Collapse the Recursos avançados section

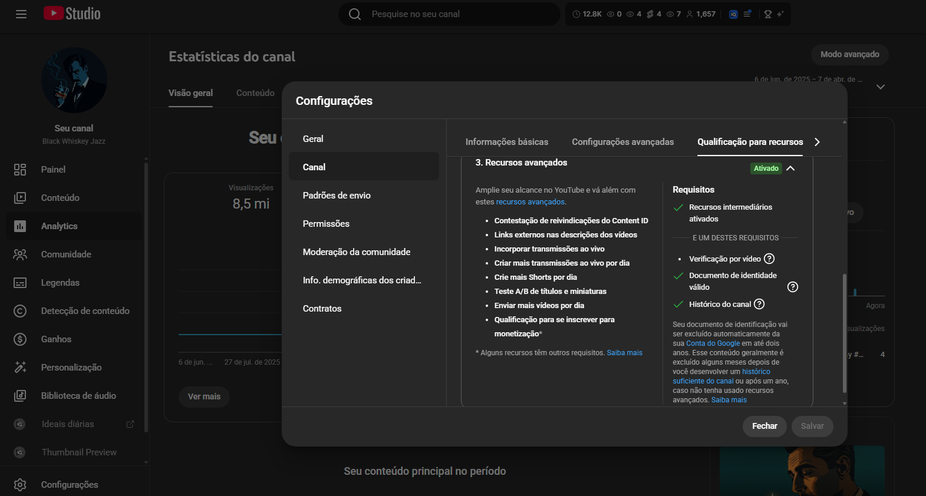790,168
